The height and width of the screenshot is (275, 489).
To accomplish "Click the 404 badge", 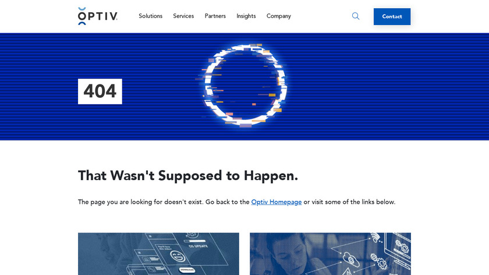I will [x=100, y=91].
